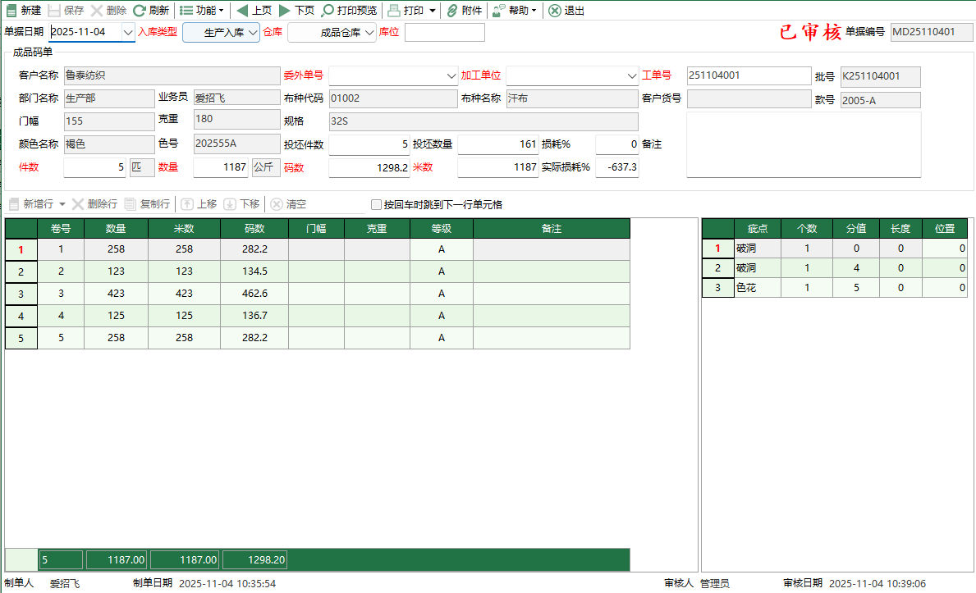976x593 pixels.
Task: Click the 打印 print icon
Action: 409,10
